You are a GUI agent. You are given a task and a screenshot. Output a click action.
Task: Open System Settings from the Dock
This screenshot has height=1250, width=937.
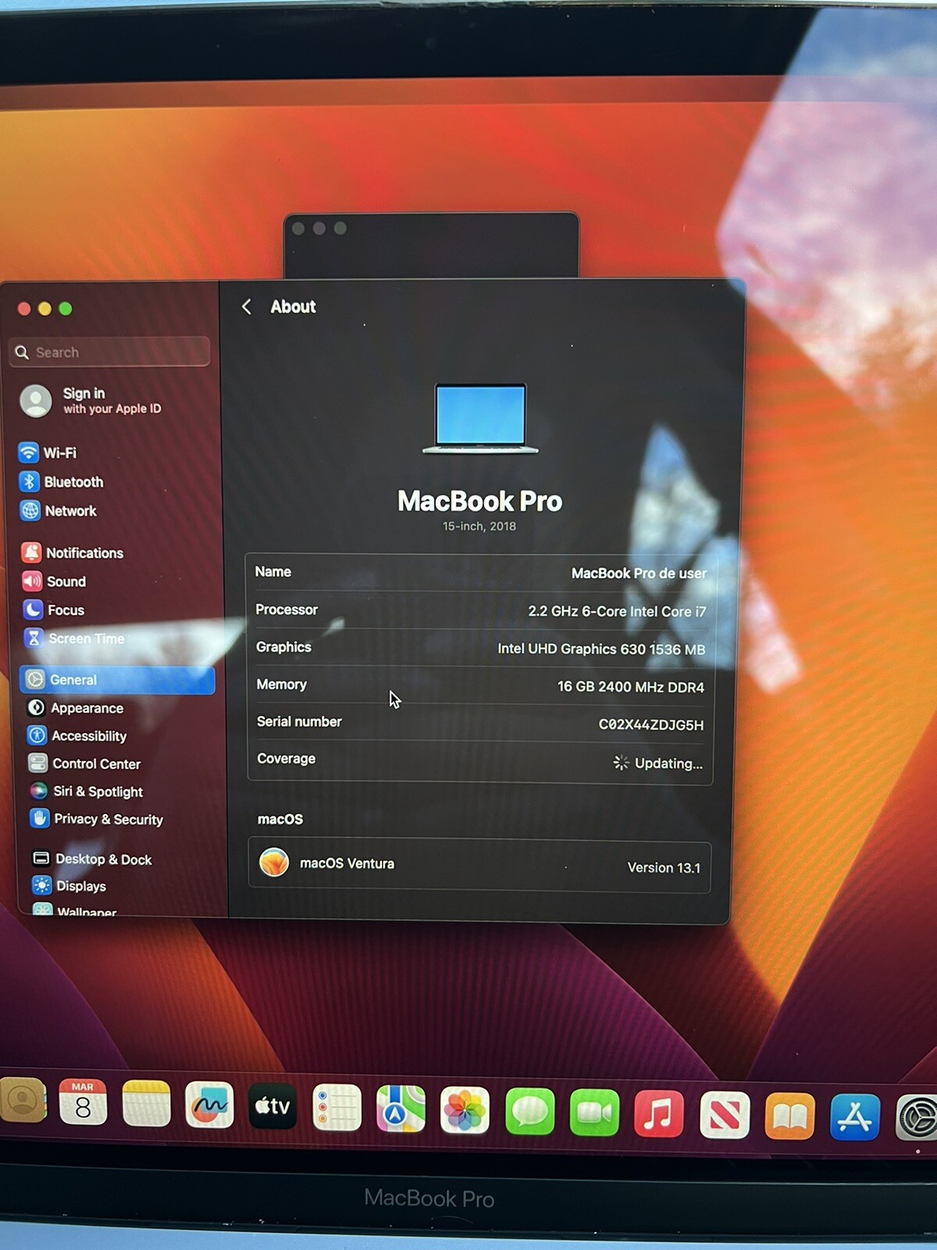point(917,1118)
